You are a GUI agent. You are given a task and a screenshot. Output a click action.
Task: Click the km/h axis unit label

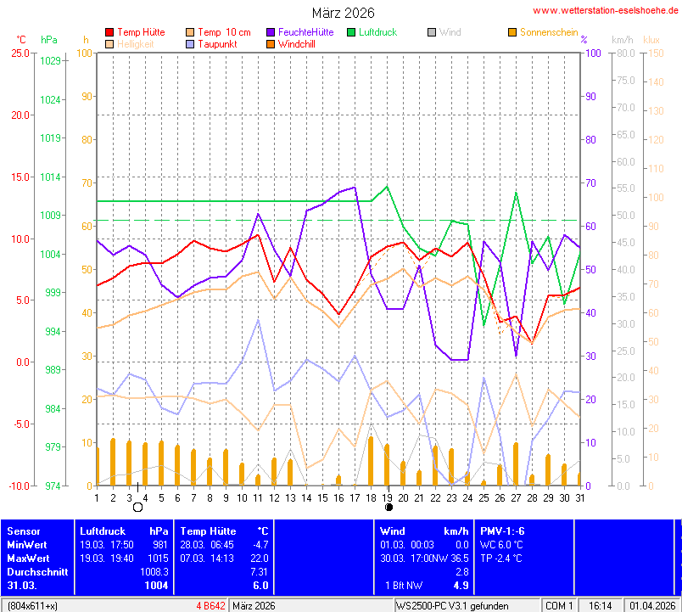coord(623,40)
